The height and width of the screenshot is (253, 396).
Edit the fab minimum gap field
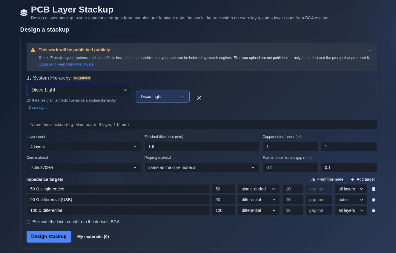click(349, 167)
